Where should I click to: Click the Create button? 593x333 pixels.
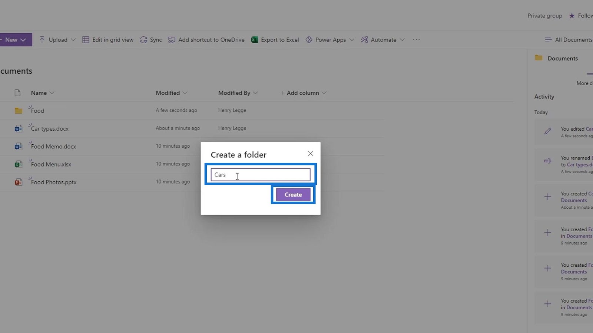point(293,195)
